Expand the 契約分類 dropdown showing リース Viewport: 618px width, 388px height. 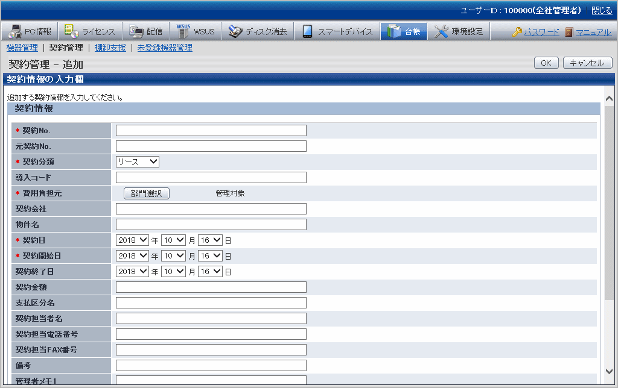(137, 161)
